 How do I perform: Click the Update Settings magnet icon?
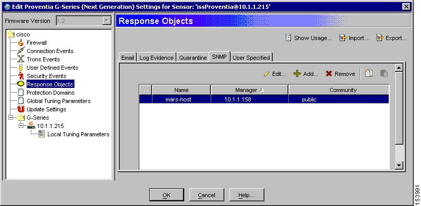point(21,109)
